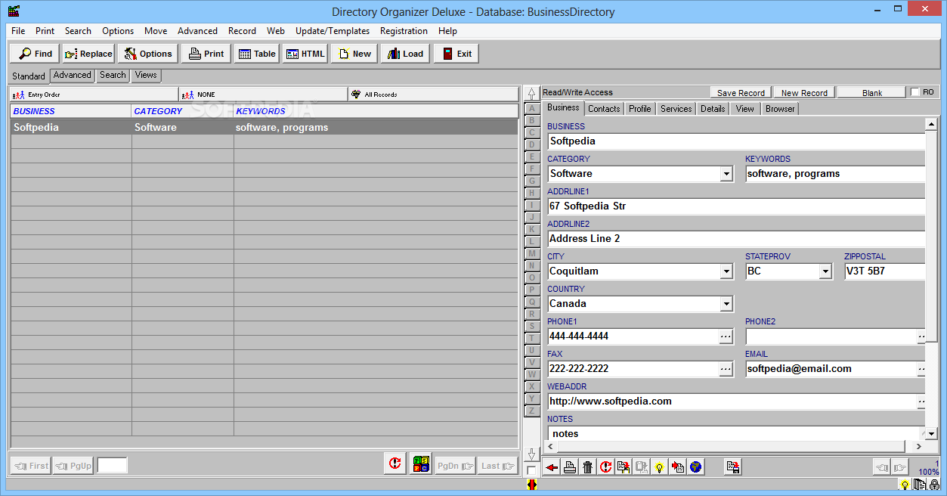Click the globe web icon
Viewport: 947px width, 496px height.
[x=695, y=467]
